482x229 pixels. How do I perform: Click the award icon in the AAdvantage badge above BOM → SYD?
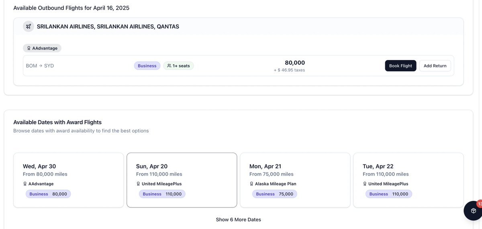[x=29, y=48]
